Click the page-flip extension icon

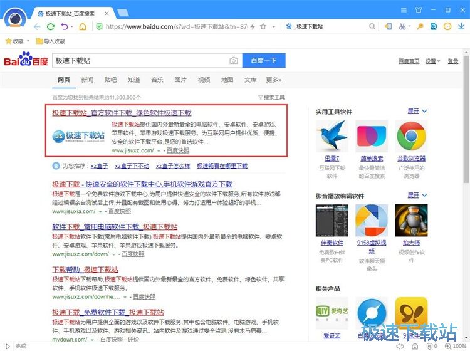pyautogui.click(x=388, y=27)
